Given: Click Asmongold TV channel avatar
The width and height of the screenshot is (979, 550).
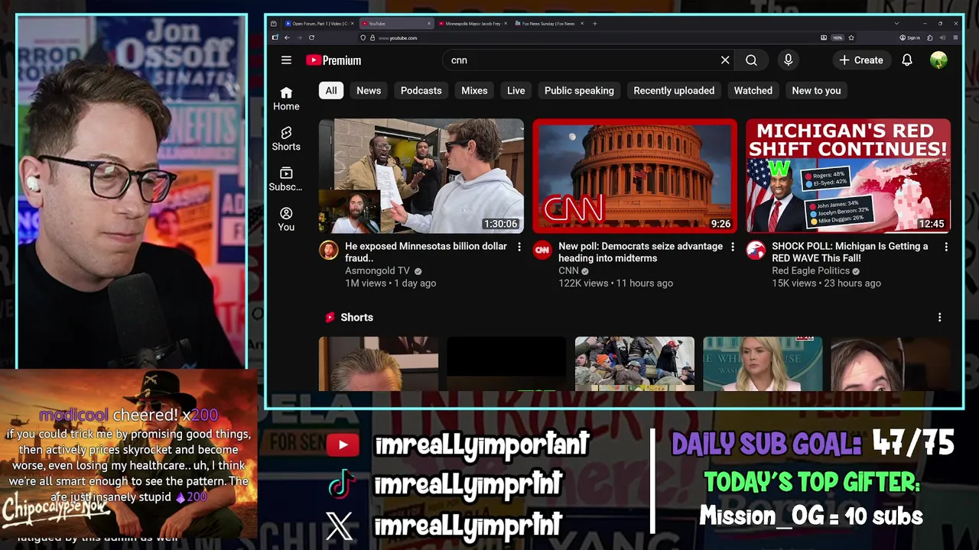Looking at the screenshot, I should click(329, 250).
